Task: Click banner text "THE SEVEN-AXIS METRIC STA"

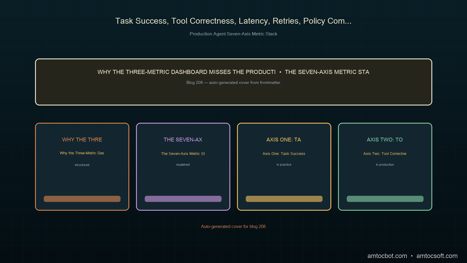Action: point(327,72)
